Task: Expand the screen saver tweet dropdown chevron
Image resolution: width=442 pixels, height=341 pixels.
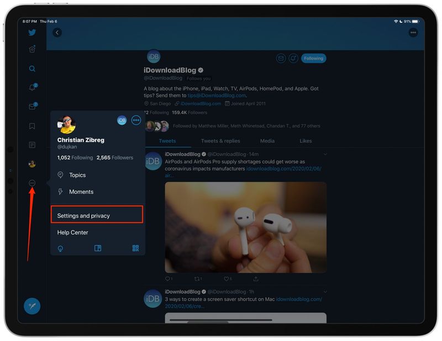Action: coord(325,292)
